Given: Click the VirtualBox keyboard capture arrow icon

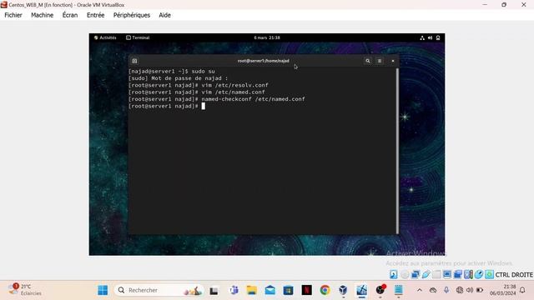Looking at the screenshot, I should [x=490, y=274].
